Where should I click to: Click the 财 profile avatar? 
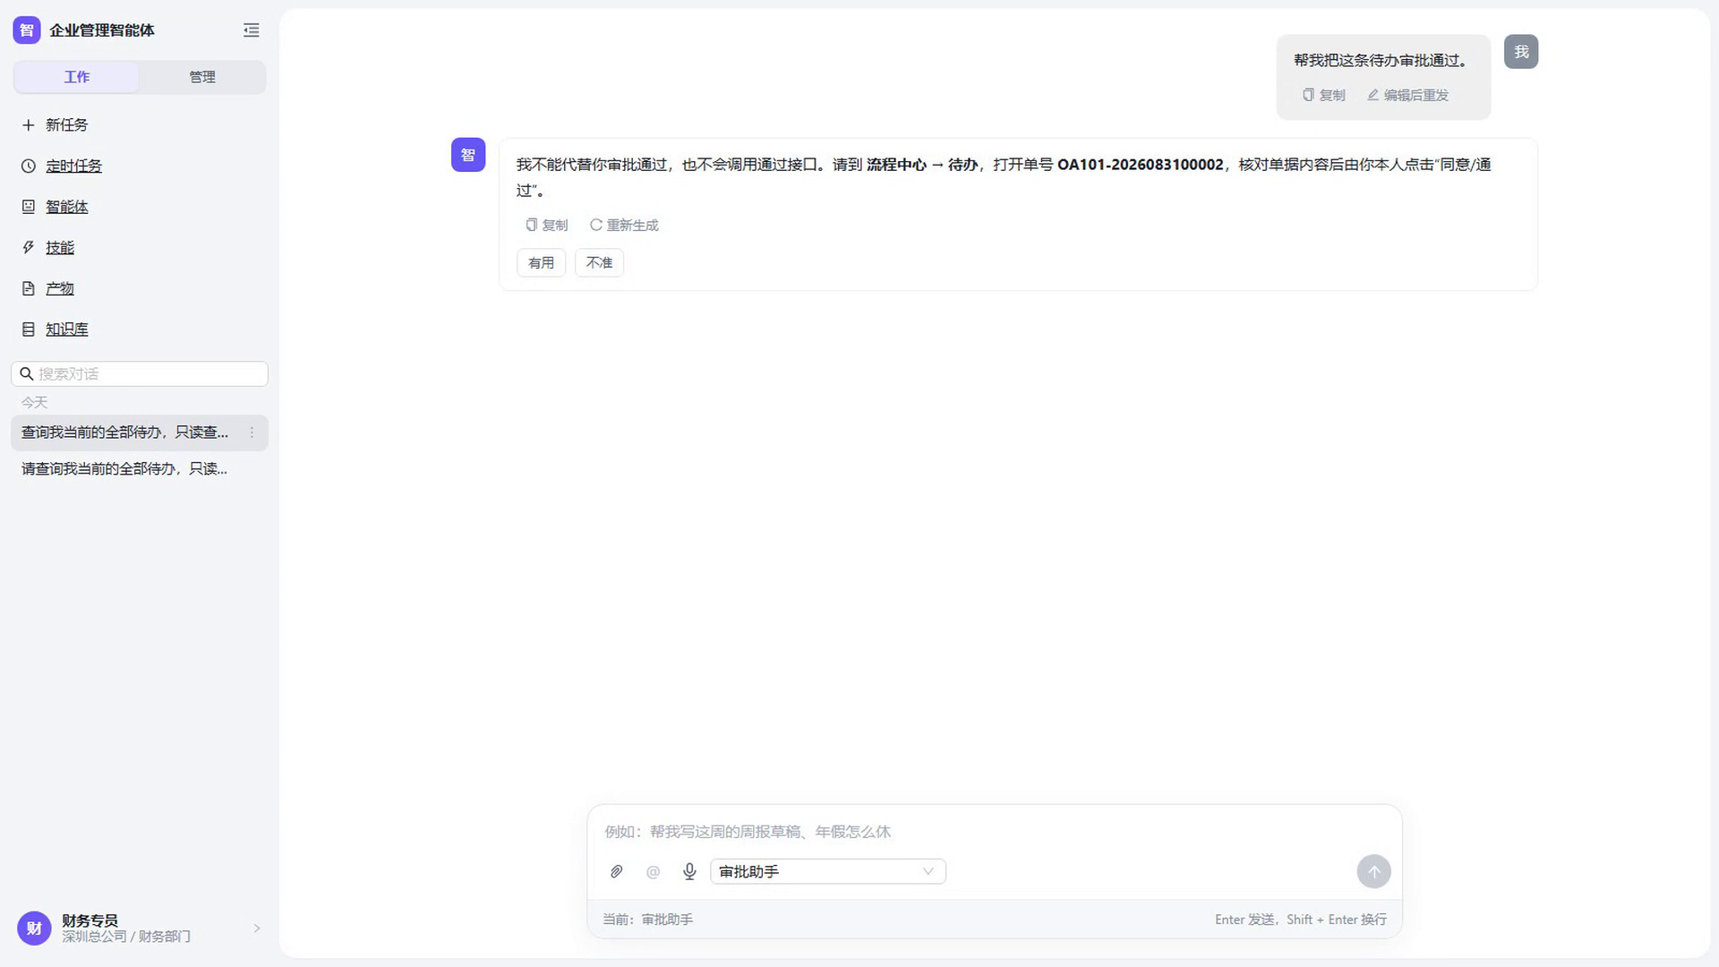point(34,928)
